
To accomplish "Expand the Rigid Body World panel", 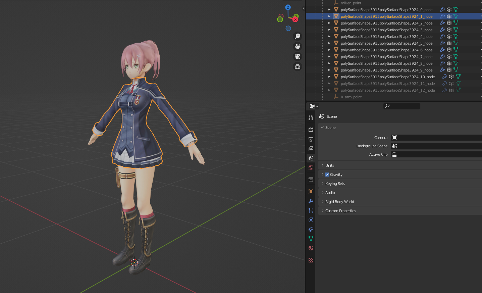I will (322, 202).
